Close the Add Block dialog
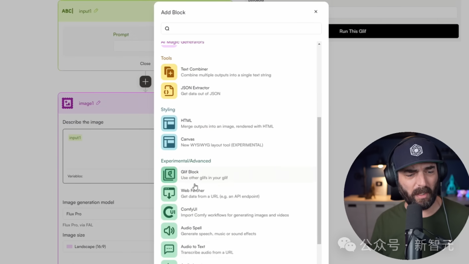 coord(316,12)
